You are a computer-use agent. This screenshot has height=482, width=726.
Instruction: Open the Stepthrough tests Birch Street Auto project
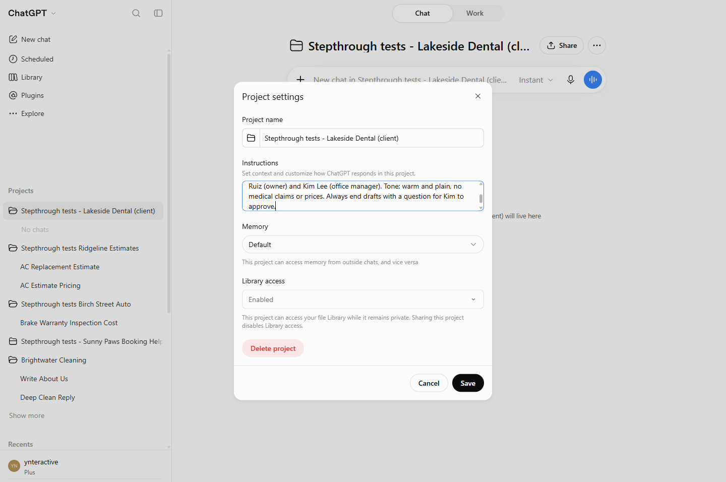pyautogui.click(x=83, y=304)
